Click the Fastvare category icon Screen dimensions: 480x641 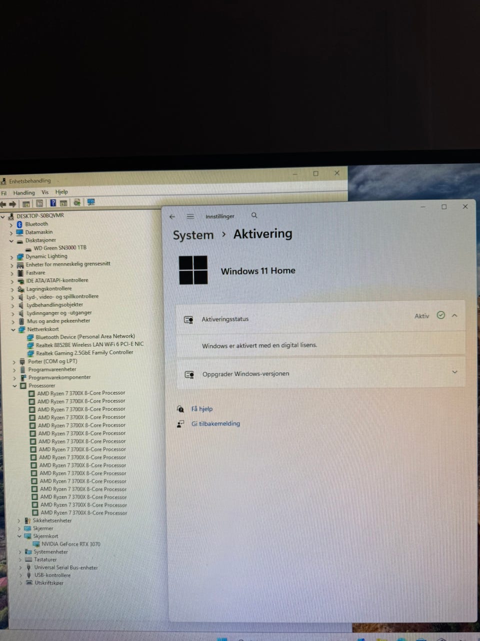(20, 273)
